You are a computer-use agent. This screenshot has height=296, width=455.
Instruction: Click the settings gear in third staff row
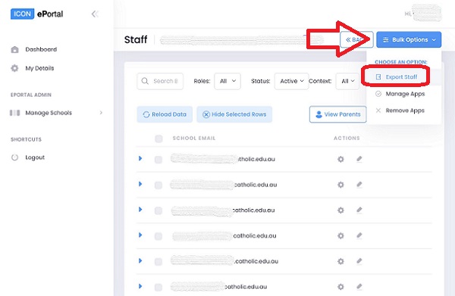340,210
